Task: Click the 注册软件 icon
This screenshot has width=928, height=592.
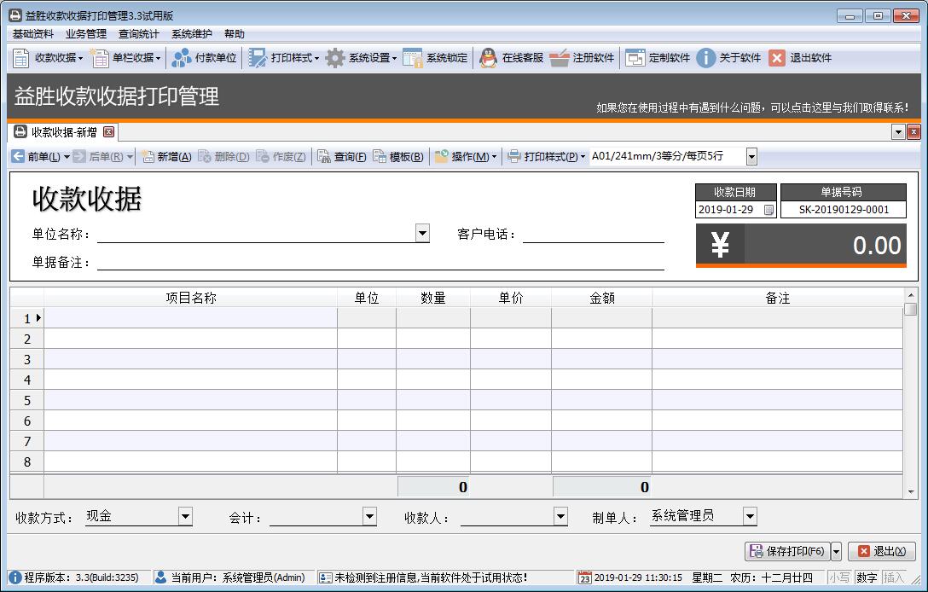Action: 560,58
